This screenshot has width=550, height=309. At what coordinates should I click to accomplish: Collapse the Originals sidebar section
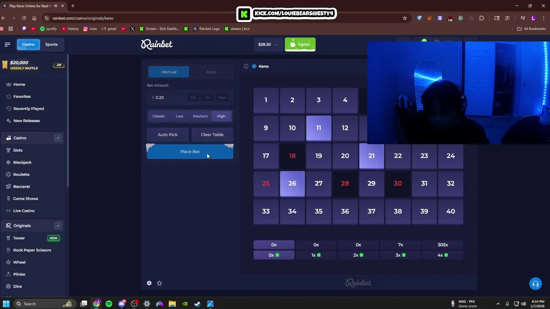pyautogui.click(x=58, y=225)
